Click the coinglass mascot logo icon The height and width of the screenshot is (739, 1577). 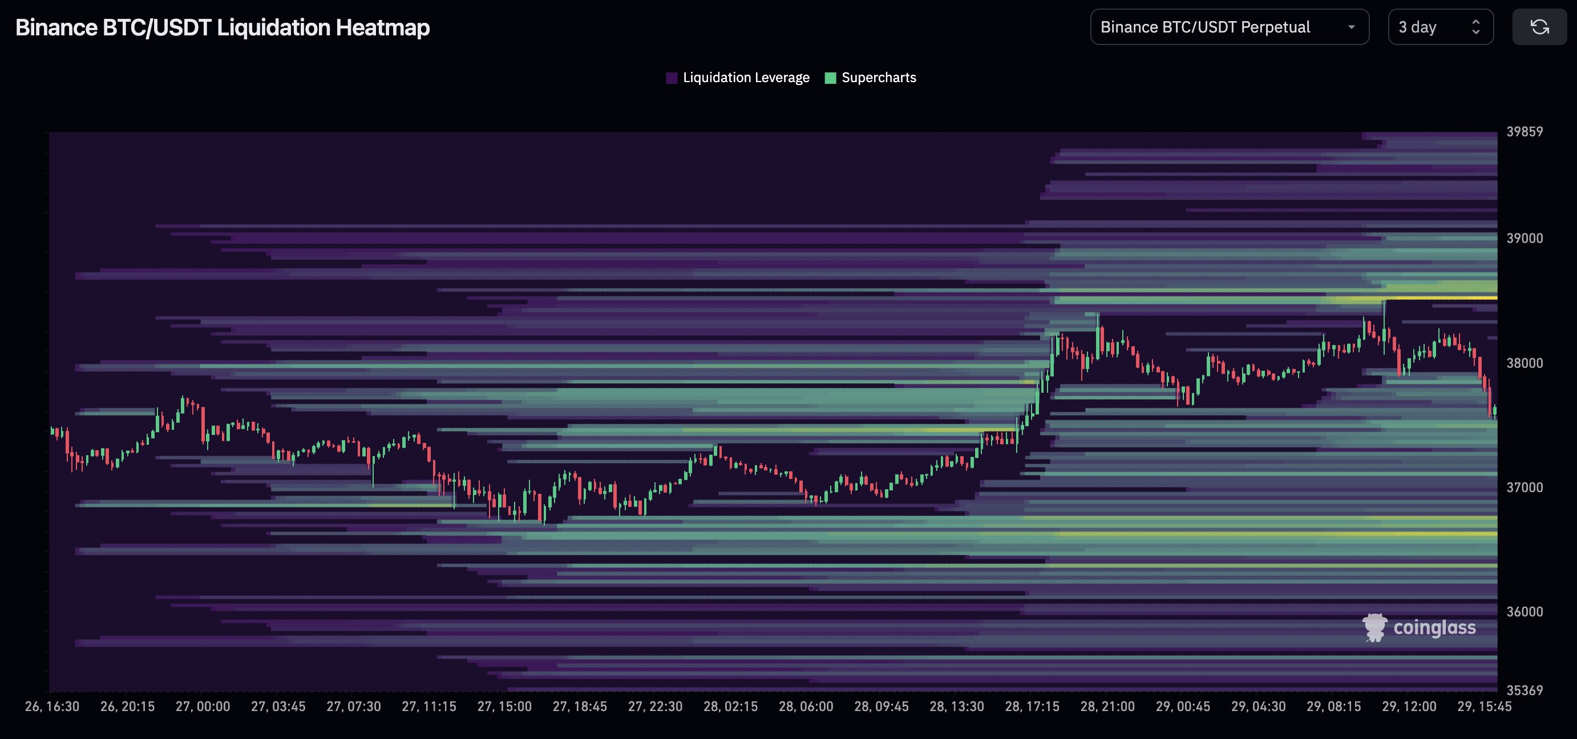[x=1374, y=628]
